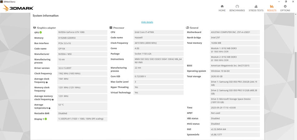Click the Graphics adapter section icon
The height and width of the screenshot is (140, 297).
(x=35, y=28)
